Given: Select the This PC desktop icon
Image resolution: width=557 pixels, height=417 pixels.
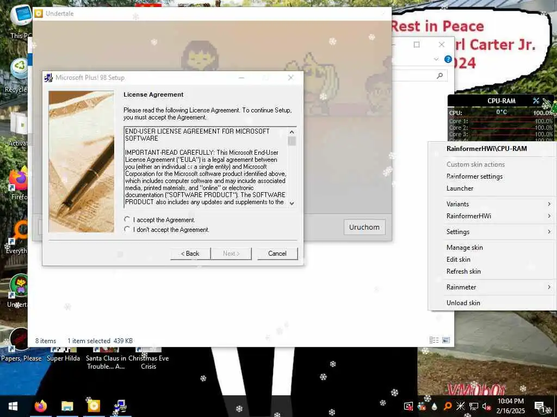Looking at the screenshot, I should tap(21, 21).
